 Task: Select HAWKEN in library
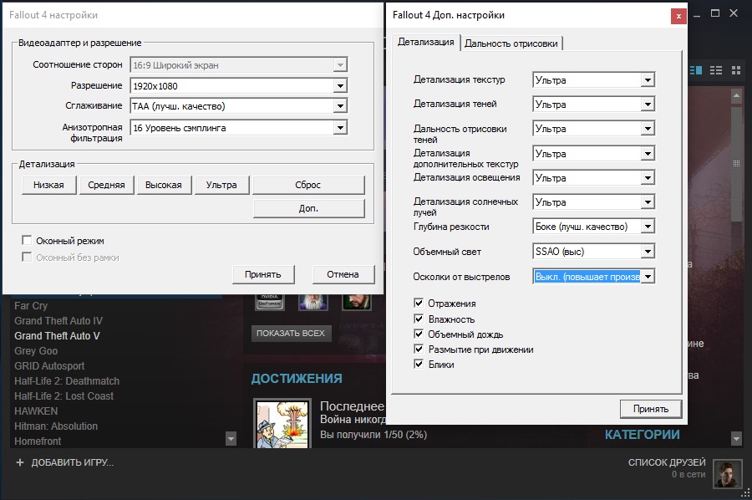pyautogui.click(x=36, y=411)
